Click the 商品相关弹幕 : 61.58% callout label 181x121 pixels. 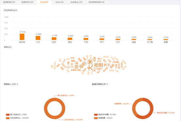click(x=166, y=113)
